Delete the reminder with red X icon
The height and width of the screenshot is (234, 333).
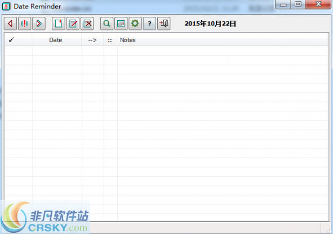pyautogui.click(x=87, y=23)
